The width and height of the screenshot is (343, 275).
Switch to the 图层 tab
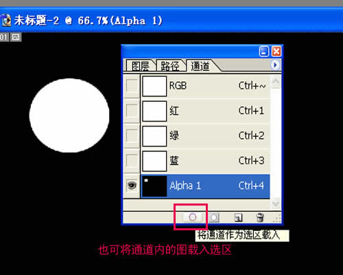pos(141,66)
